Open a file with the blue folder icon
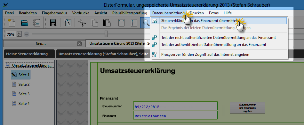 (x=24, y=23)
